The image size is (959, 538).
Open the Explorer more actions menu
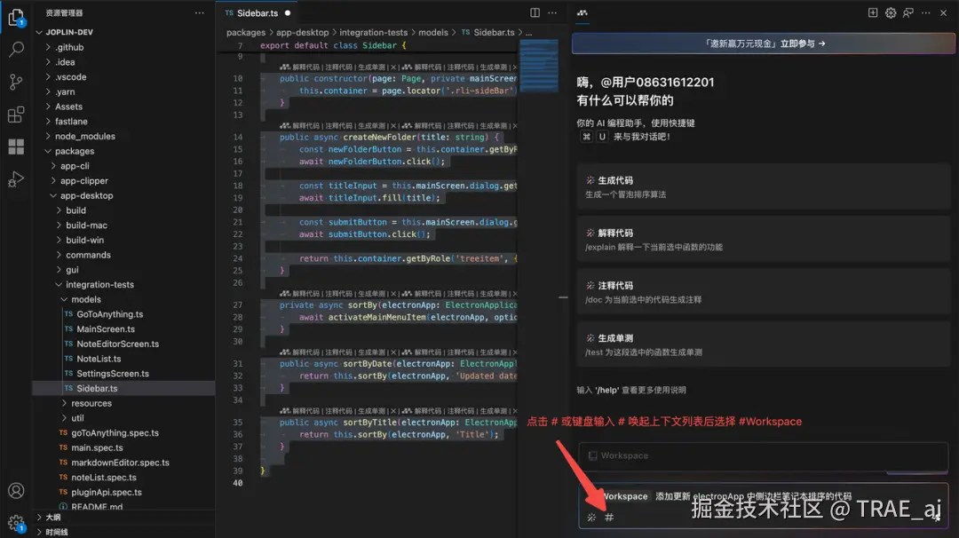199,12
